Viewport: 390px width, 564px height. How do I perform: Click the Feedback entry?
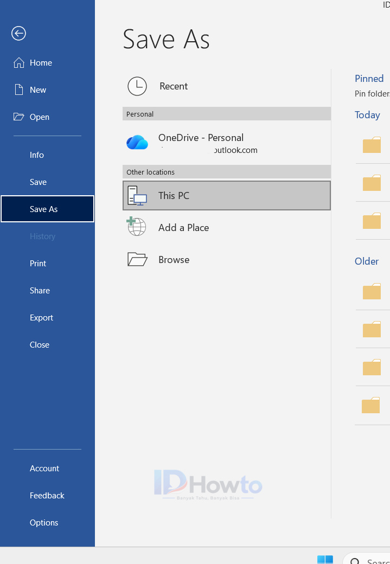click(x=47, y=496)
